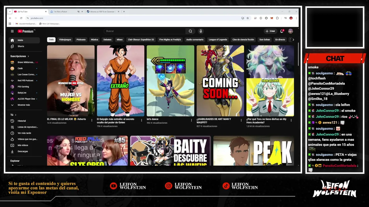The width and height of the screenshot is (369, 207).
Task: Open the Chrome profile avatar
Action: coord(291,18)
